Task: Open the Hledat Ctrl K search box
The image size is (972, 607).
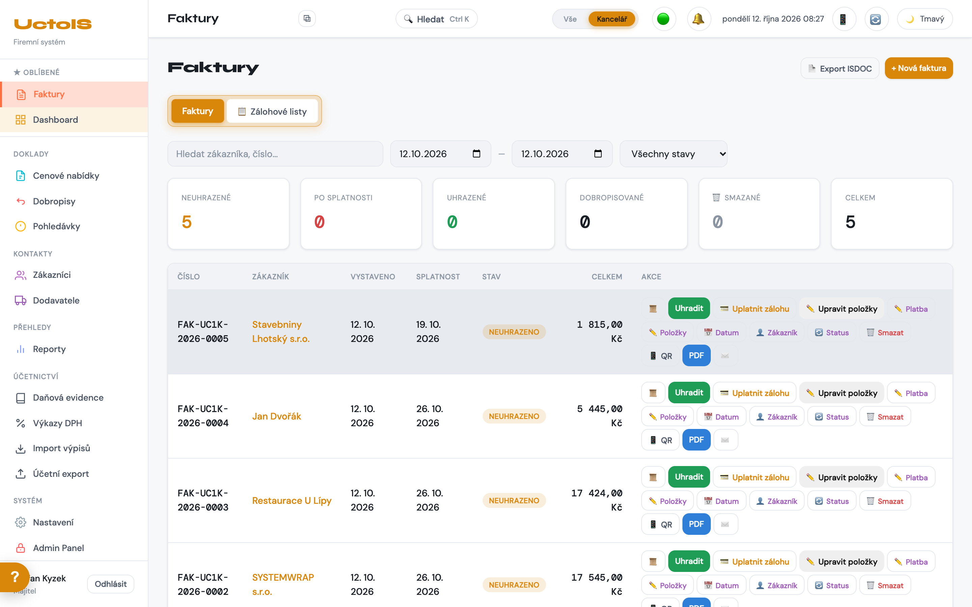Action: (436, 19)
